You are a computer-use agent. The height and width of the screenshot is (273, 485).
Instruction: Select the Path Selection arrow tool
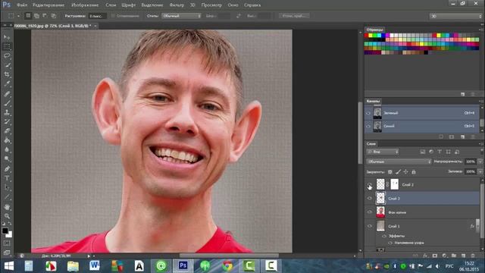coord(7,187)
